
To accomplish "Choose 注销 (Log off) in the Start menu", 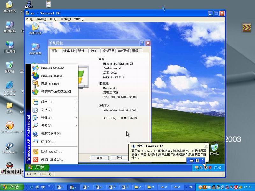I will click(55, 152).
